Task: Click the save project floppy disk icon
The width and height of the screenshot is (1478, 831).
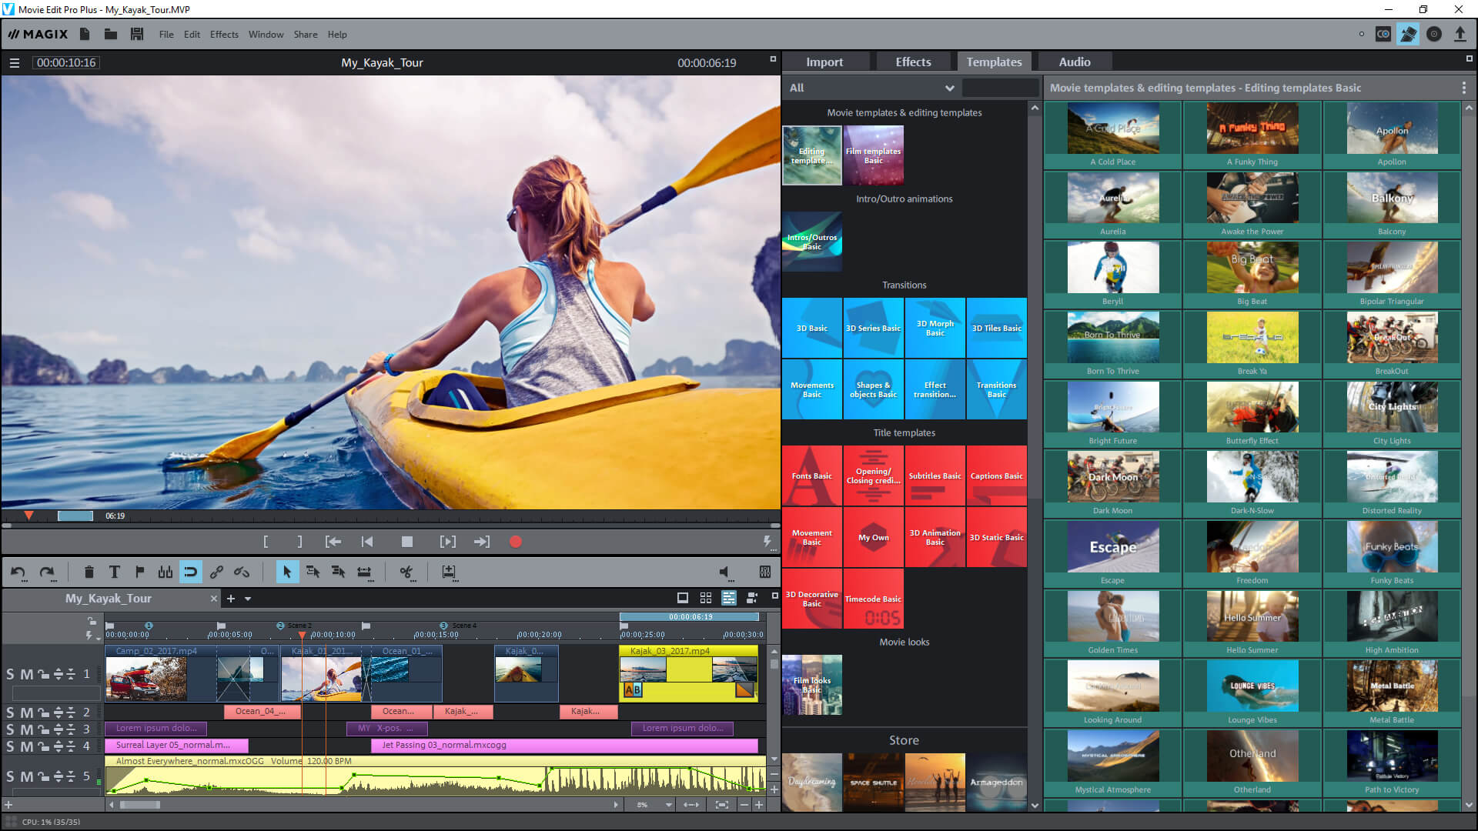Action: tap(137, 34)
